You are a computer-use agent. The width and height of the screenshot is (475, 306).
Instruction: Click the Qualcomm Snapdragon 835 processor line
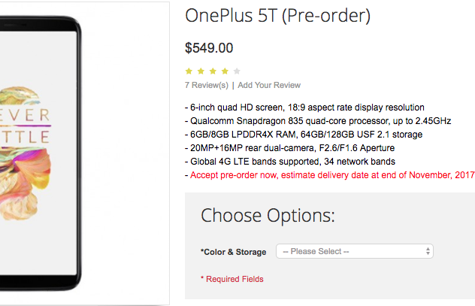pyautogui.click(x=318, y=121)
